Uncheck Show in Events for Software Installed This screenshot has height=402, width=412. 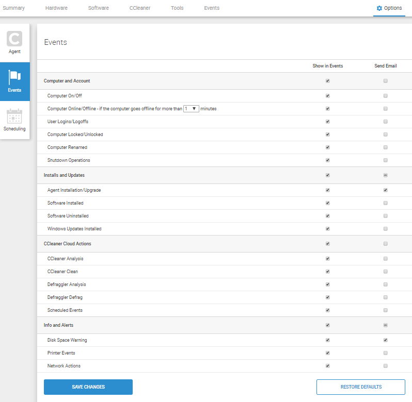click(328, 203)
